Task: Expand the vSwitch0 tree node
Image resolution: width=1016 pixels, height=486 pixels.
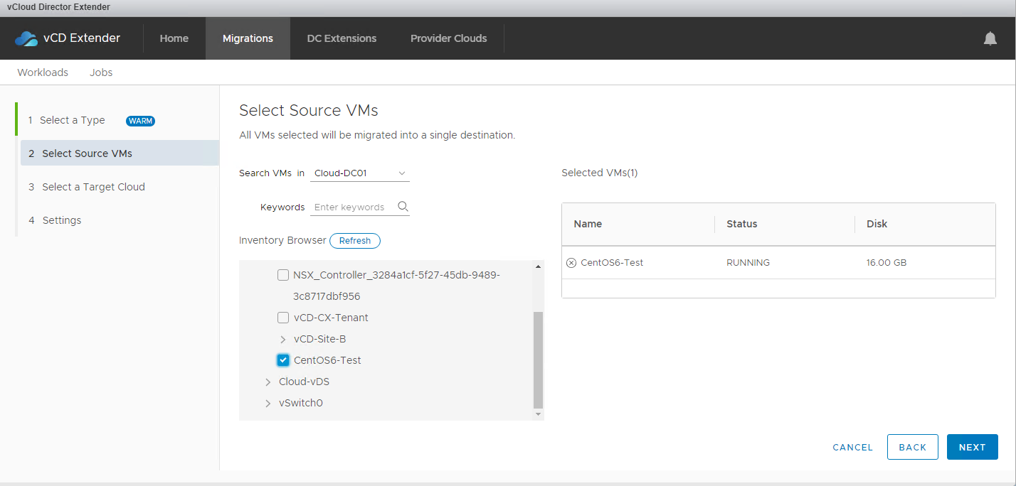Action: coord(268,404)
